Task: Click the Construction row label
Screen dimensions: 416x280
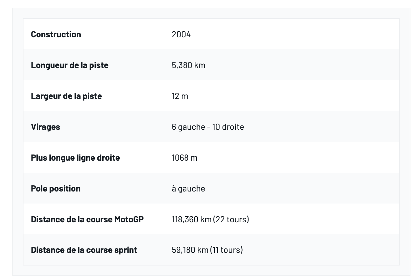Action: [56, 34]
